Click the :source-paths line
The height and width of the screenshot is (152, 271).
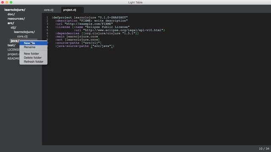pos(78,43)
